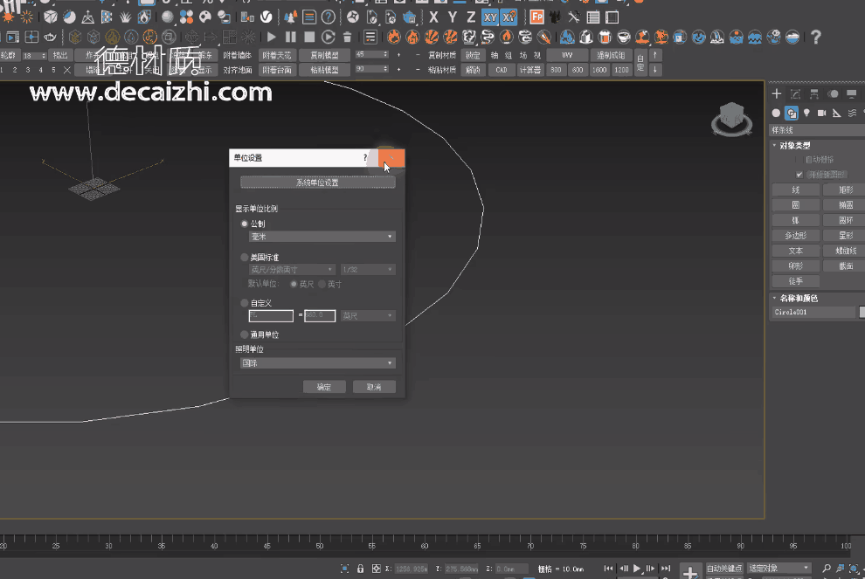Click the wrench and screwdriver tools icon
Screen dimensions: 865x579
(574, 17)
